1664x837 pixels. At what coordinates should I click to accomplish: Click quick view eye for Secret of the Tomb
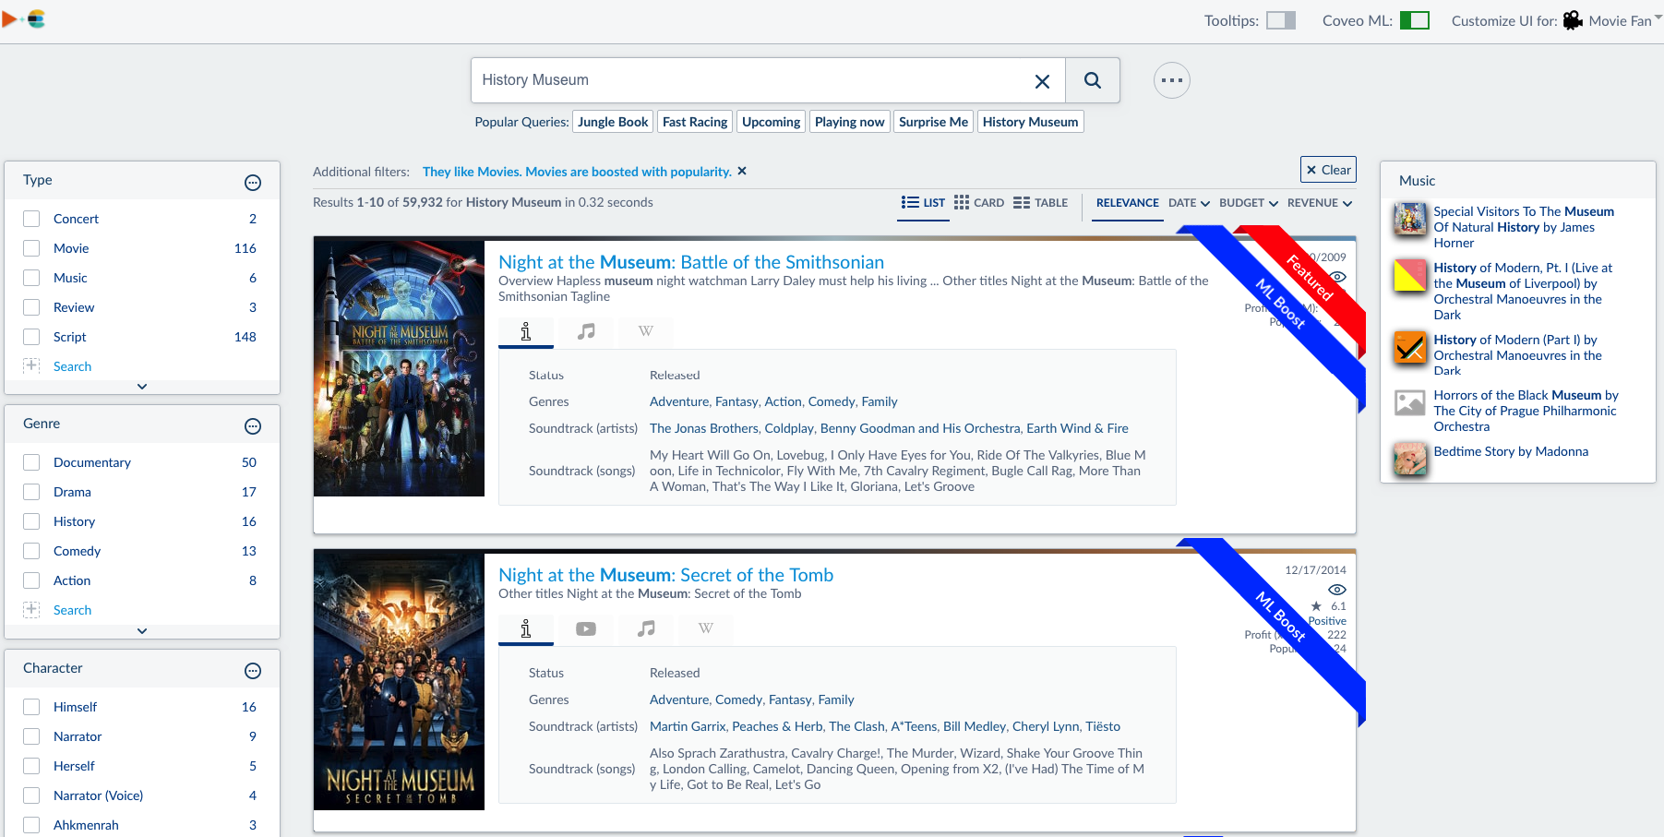tap(1337, 590)
